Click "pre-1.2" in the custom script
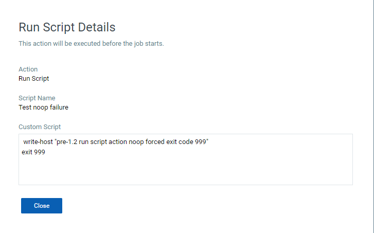Viewport: 374px width, 233px height. 66,141
